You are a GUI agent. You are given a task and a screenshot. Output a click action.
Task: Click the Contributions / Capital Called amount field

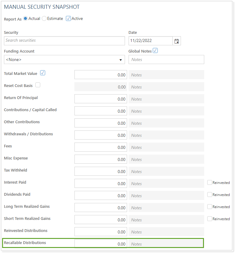(100, 111)
